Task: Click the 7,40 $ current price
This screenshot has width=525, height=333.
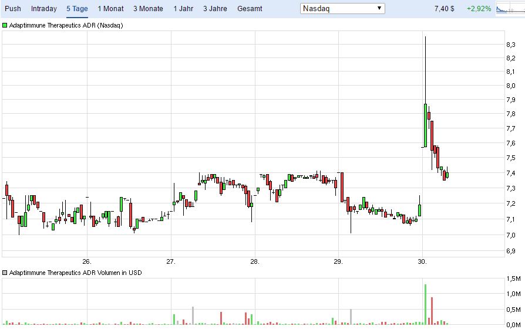Action: pyautogui.click(x=444, y=9)
